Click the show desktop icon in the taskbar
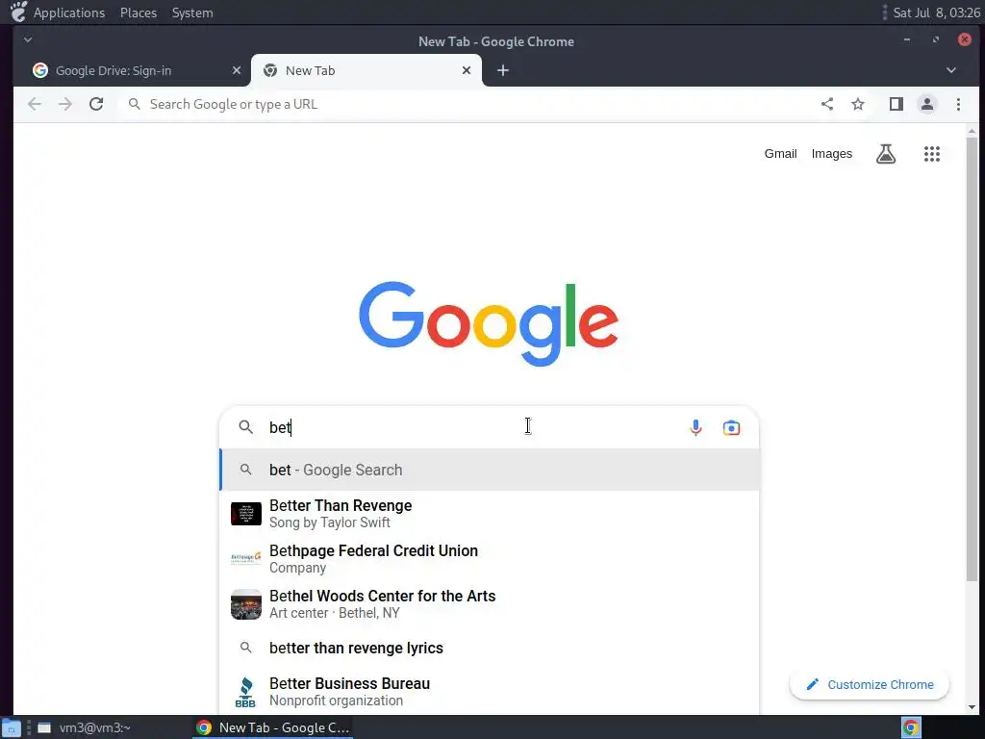Screen dimensions: 985x739 (x=12, y=727)
